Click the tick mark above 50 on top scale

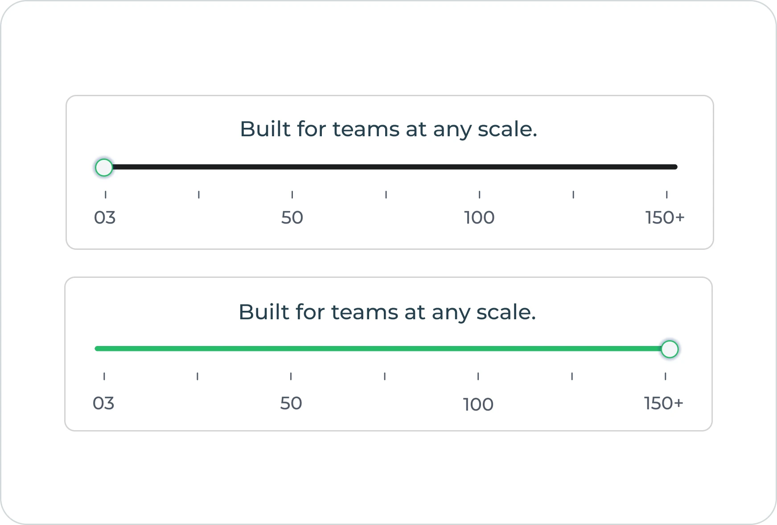(292, 194)
